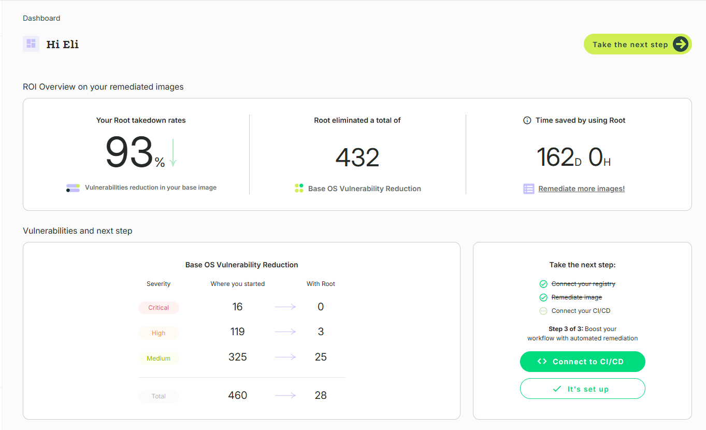Viewport: 706px width, 430px height.
Task: Click the Step 3 of 3 description text
Action: click(583, 334)
